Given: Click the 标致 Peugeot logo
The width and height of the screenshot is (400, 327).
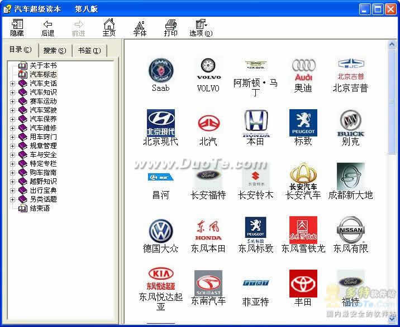Looking at the screenshot, I should tap(303, 123).
